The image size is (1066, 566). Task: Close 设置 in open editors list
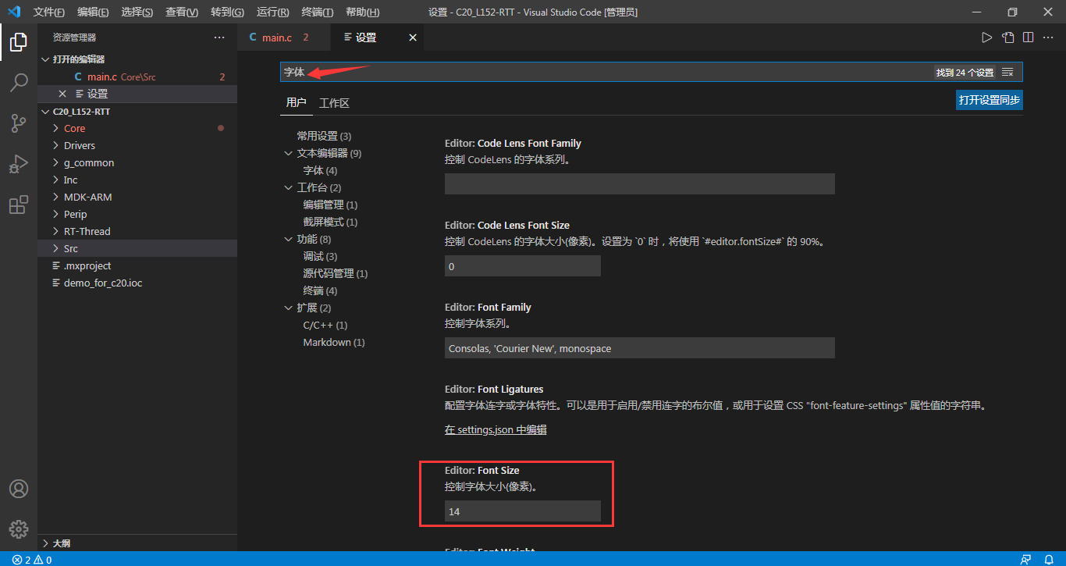pyautogui.click(x=62, y=94)
